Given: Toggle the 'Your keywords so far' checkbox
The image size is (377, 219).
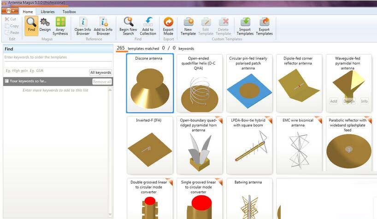Looking at the screenshot, I should point(7,81).
